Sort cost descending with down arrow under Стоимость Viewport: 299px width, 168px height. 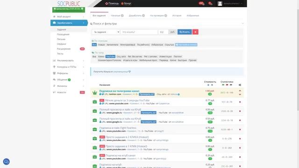[x=208, y=85]
